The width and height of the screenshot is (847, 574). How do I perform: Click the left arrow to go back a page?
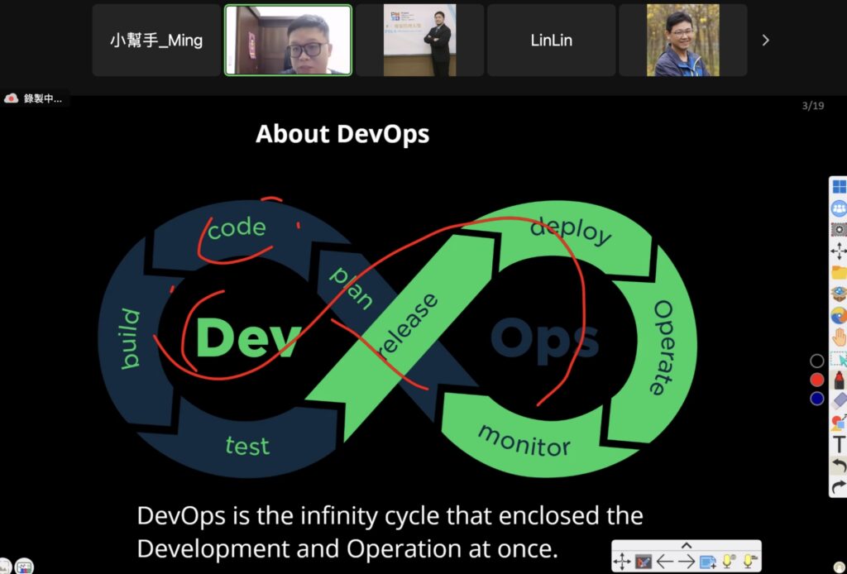point(665,562)
